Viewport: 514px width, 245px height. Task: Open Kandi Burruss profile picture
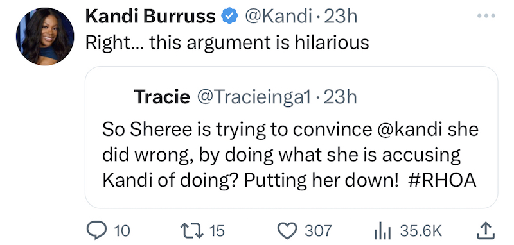(x=45, y=37)
